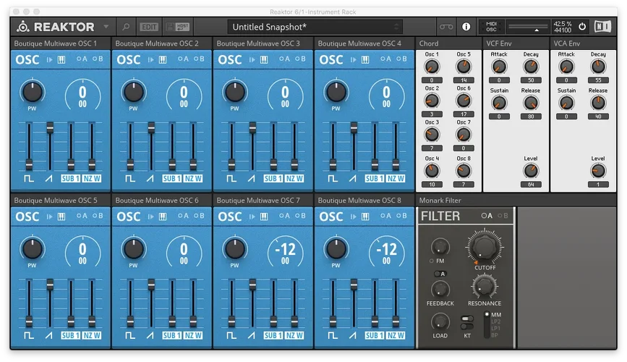Viewport: 627px width, 362px height.
Task: Click the pitch dial showing -12 in OSC 7
Action: pyautogui.click(x=285, y=252)
